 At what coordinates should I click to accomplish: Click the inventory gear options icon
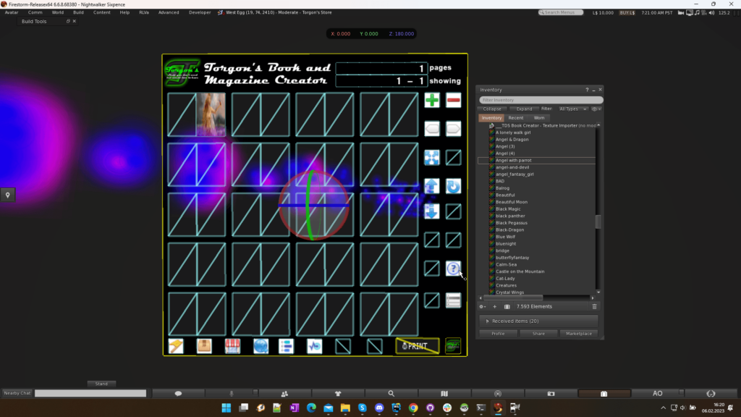pyautogui.click(x=482, y=306)
